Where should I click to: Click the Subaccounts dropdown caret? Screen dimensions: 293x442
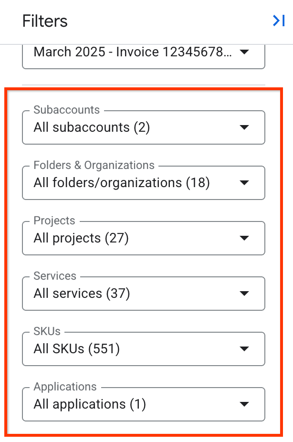click(x=244, y=127)
